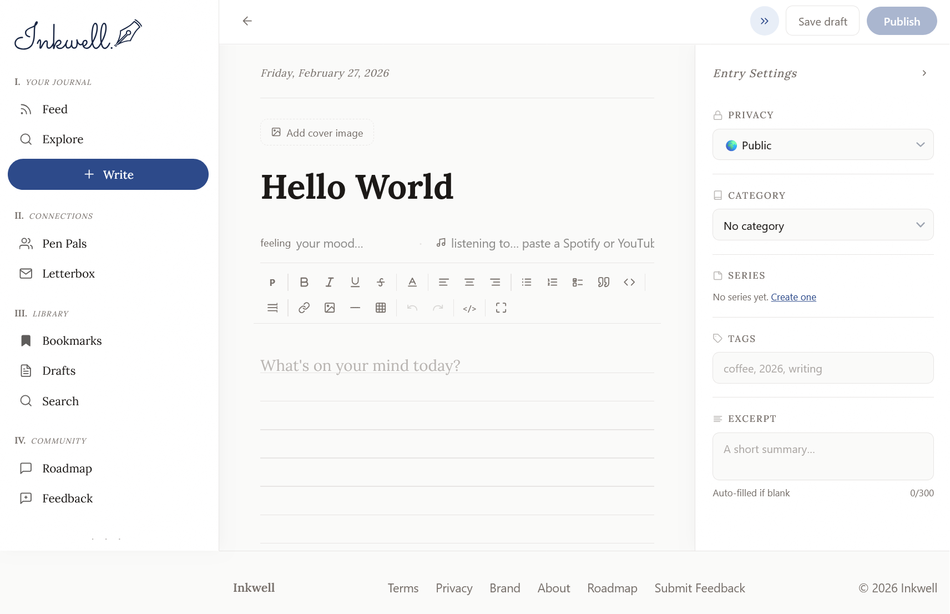Click the Create one series link
This screenshot has height=614, width=950.
tap(794, 297)
